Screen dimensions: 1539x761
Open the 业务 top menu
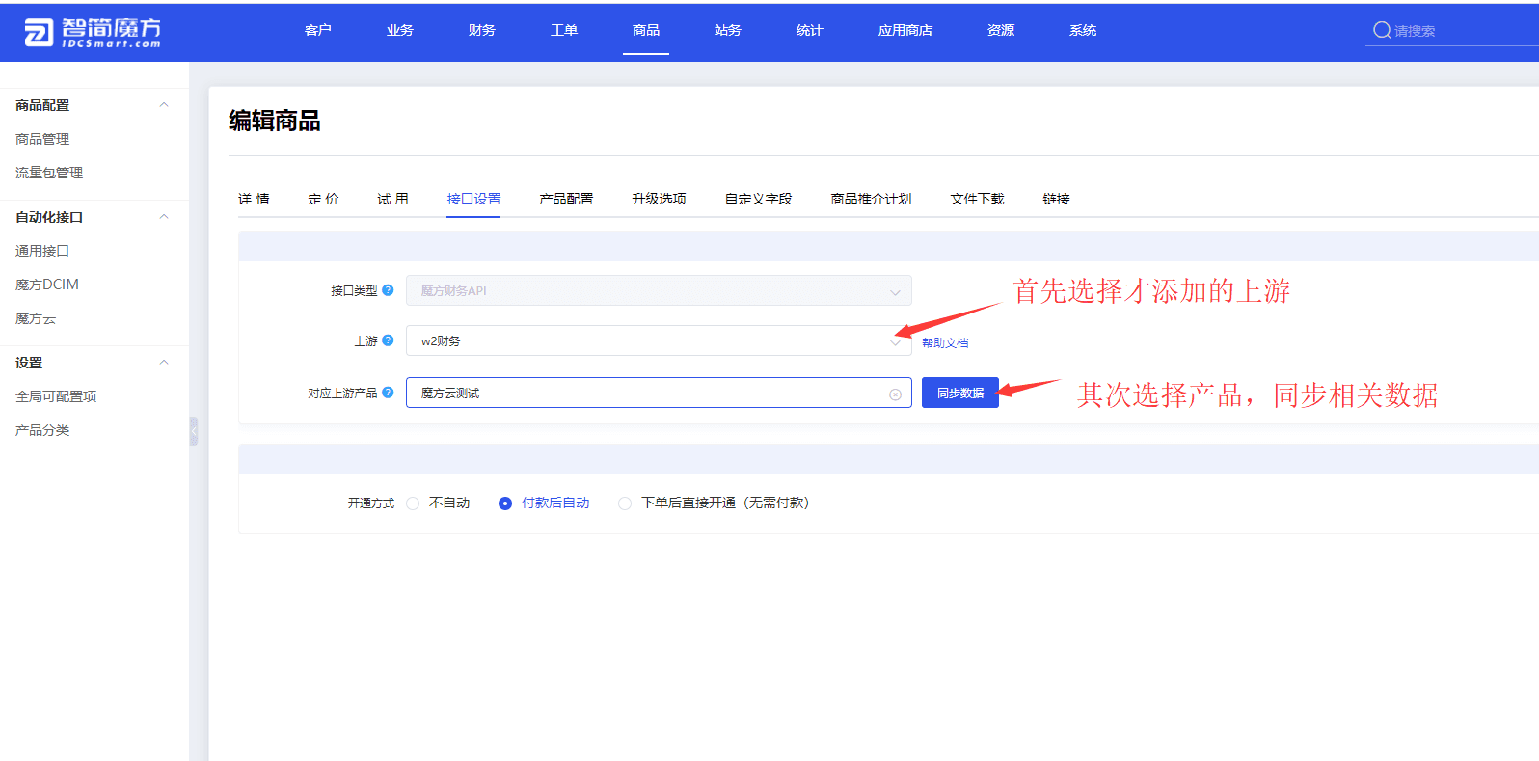tap(400, 30)
